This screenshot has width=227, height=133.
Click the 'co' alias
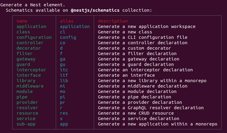[63, 43]
